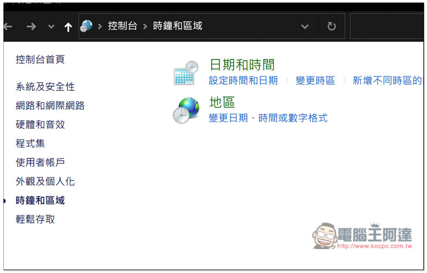Click 變更日期、時間或數字格式 link
This screenshot has height=273, width=427.
tap(268, 118)
